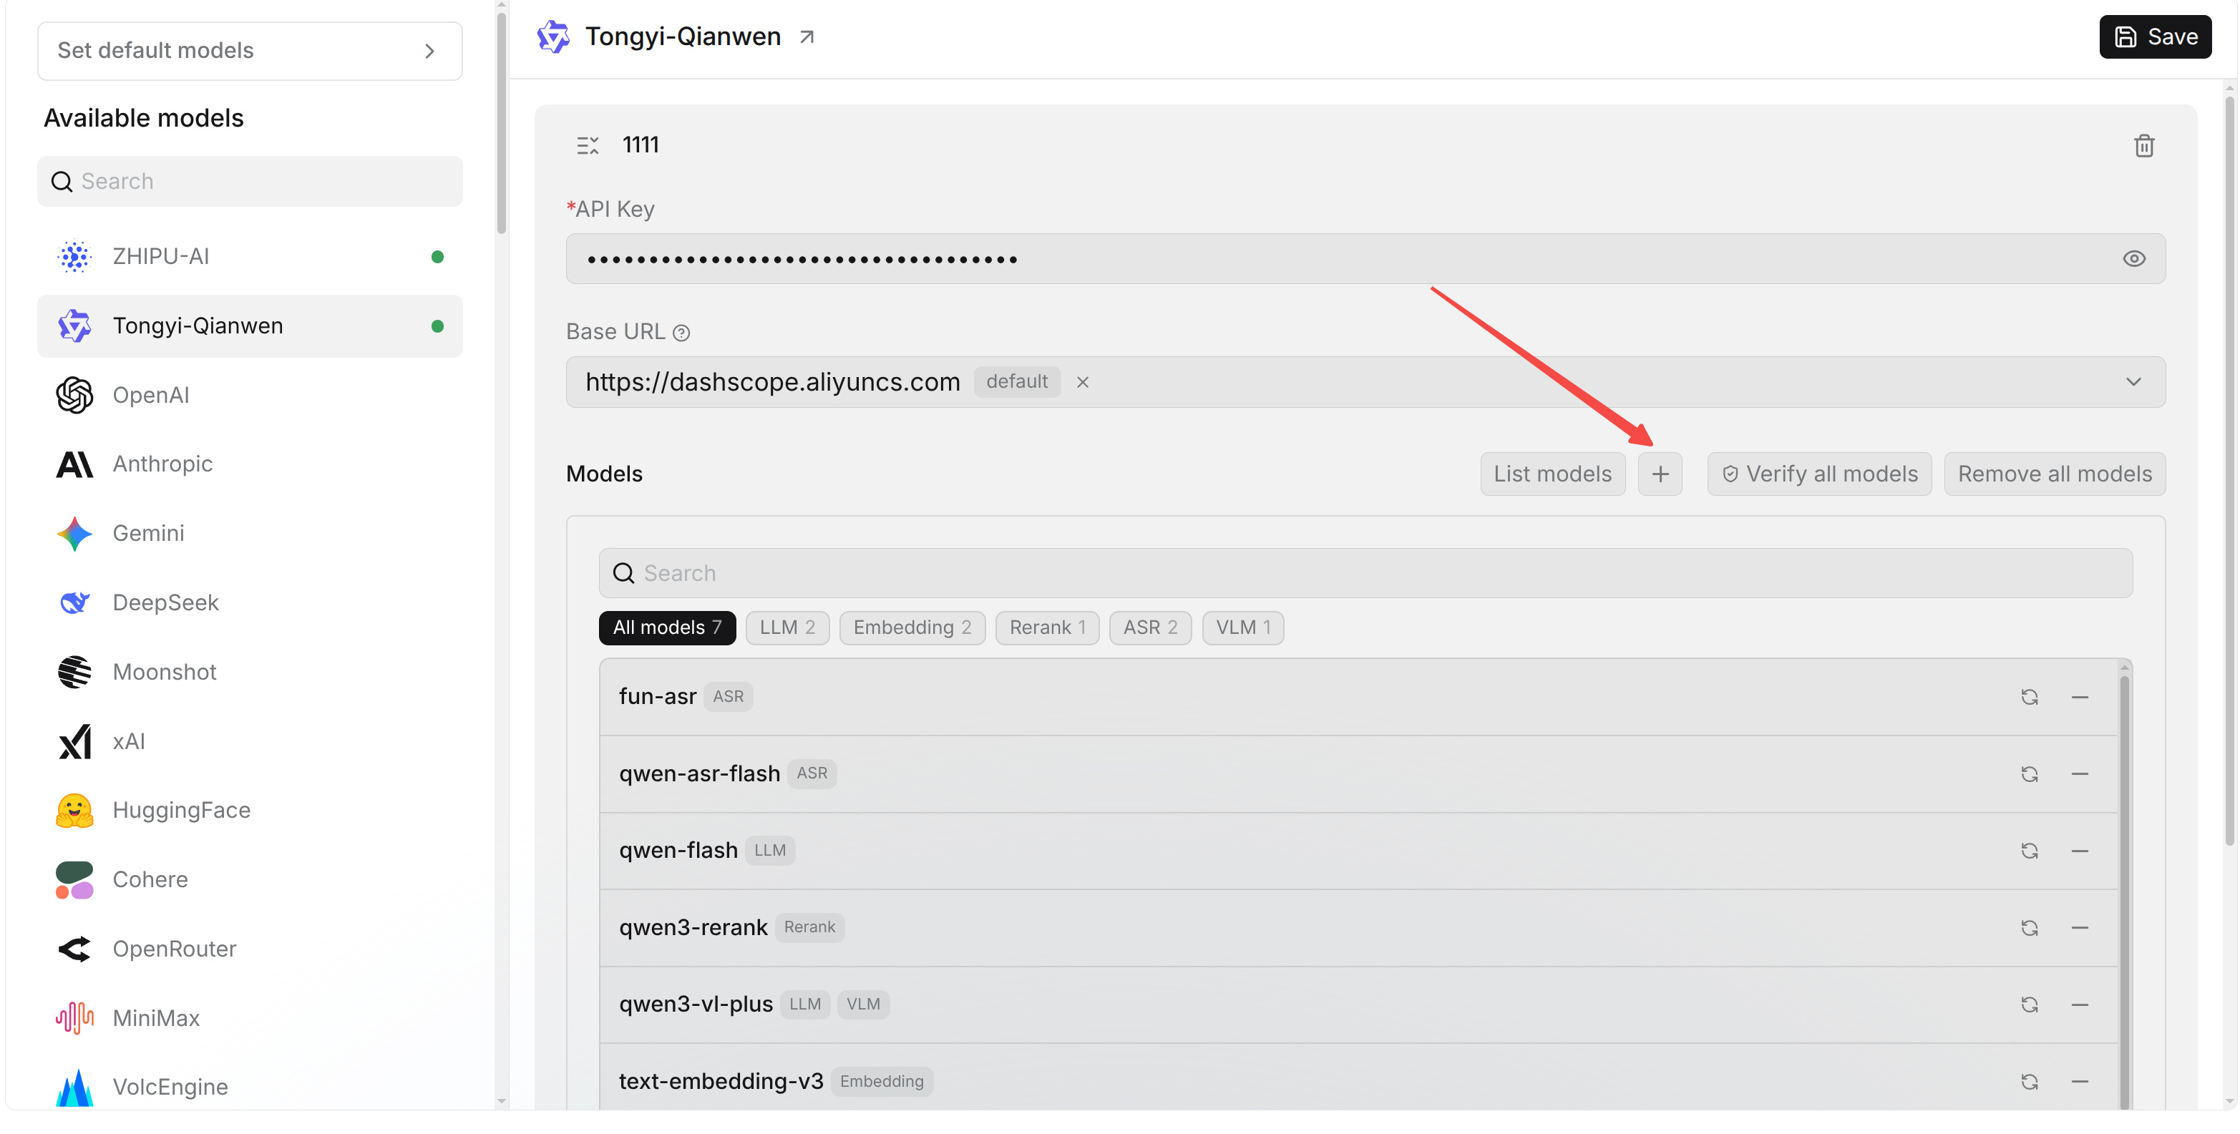Select Anthropic provider
This screenshot has width=2240, height=1134.
click(250, 464)
